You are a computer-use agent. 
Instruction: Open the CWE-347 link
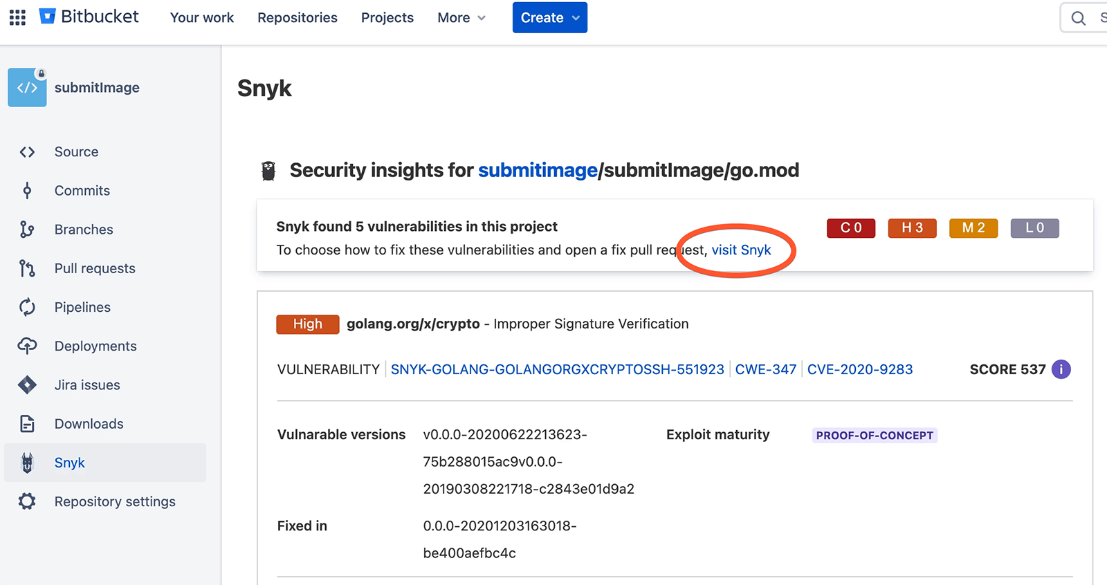pos(765,369)
